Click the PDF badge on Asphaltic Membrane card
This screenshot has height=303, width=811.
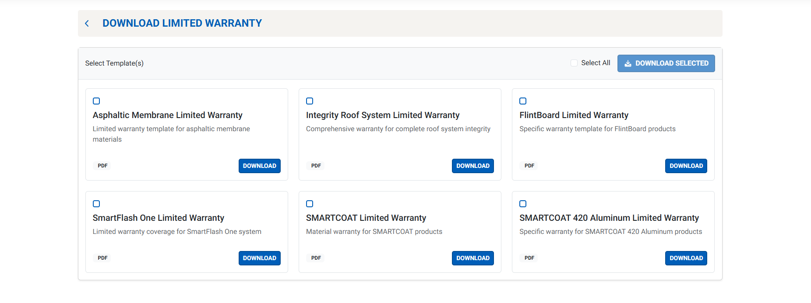pos(102,166)
